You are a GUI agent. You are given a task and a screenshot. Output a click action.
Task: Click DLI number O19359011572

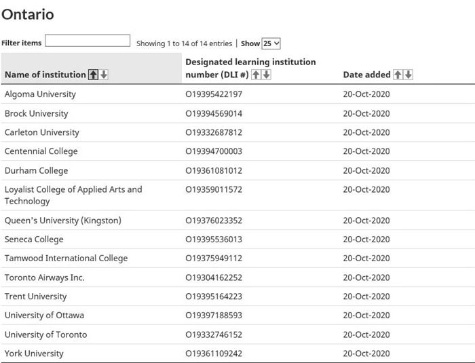click(214, 190)
